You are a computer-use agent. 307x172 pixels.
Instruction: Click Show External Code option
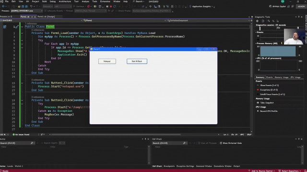click(x=231, y=143)
